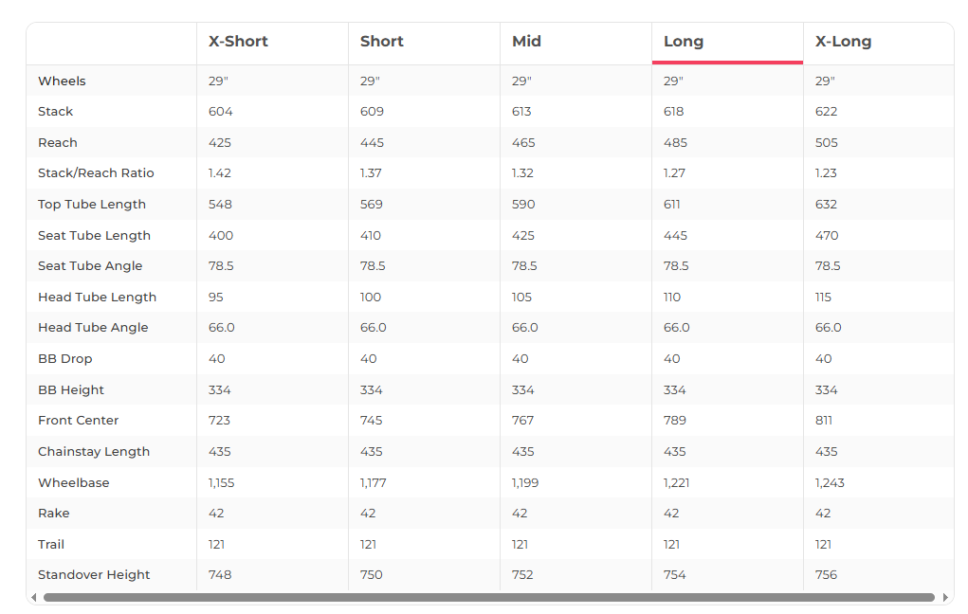Viewport: 968px width, 614px height.
Task: Select the highlighted Long column header
Action: coord(684,42)
